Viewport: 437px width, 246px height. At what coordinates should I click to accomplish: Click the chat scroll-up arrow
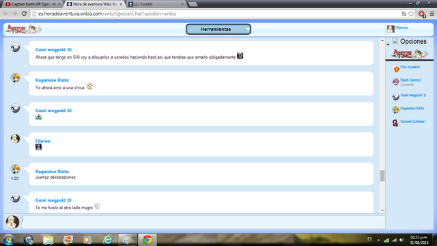382,41
